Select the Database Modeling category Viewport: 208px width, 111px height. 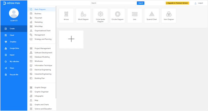click(x=41, y=57)
